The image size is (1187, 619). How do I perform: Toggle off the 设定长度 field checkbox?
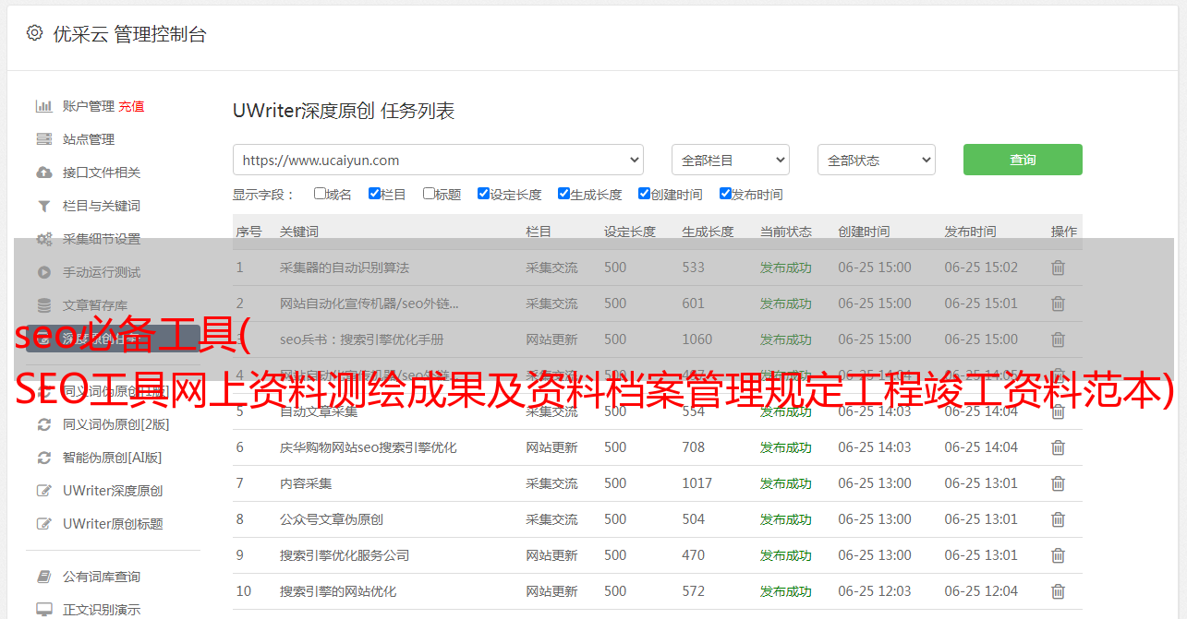[x=483, y=194]
